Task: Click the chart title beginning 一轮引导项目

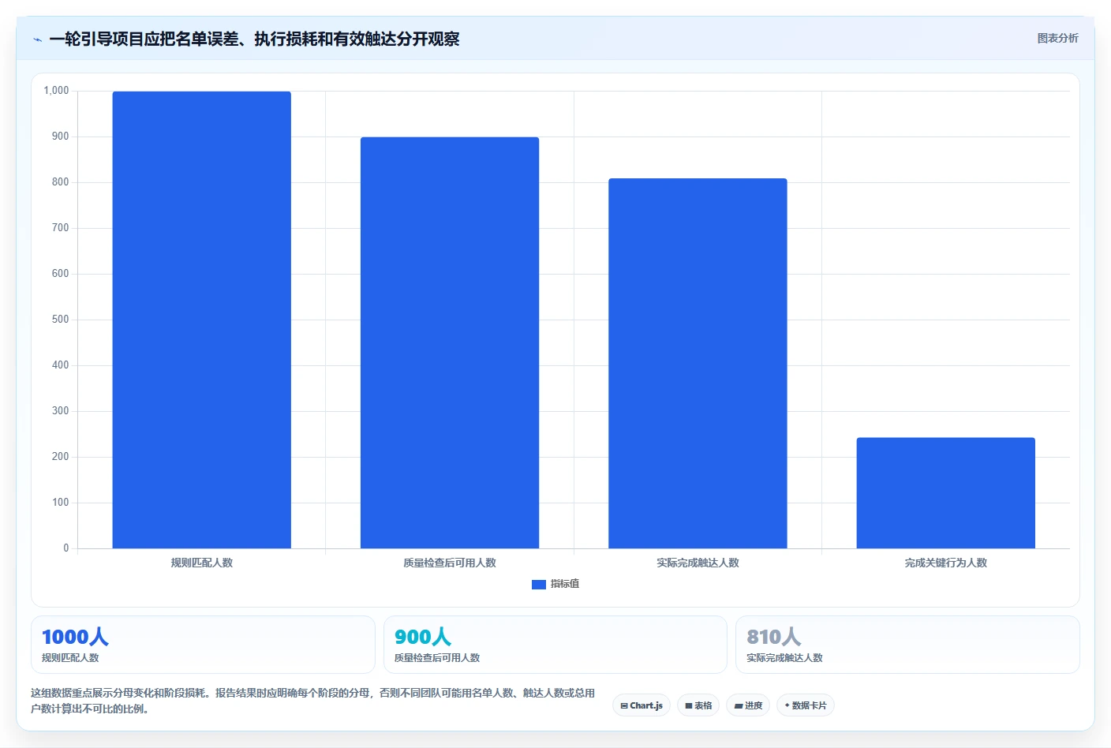Action: [254, 39]
